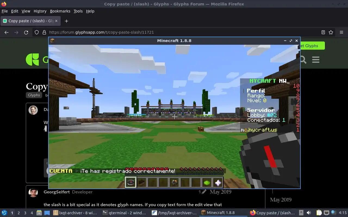Switch to virtual desktop 2
This screenshot has width=348, height=217.
(19, 213)
